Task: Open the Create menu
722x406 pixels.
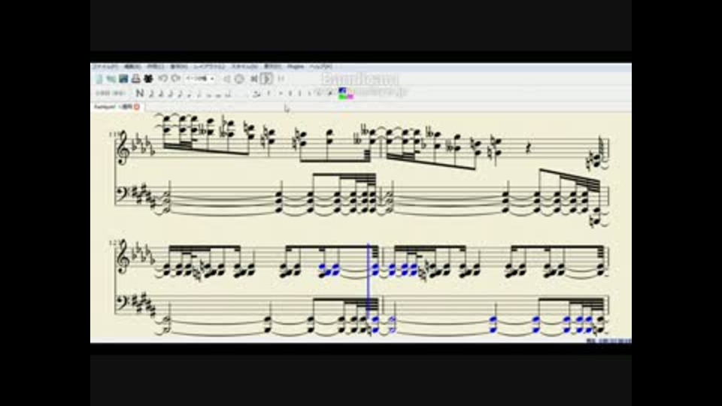Action: click(x=155, y=66)
